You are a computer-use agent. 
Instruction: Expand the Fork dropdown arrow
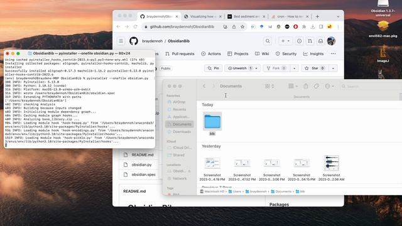(x=295, y=68)
